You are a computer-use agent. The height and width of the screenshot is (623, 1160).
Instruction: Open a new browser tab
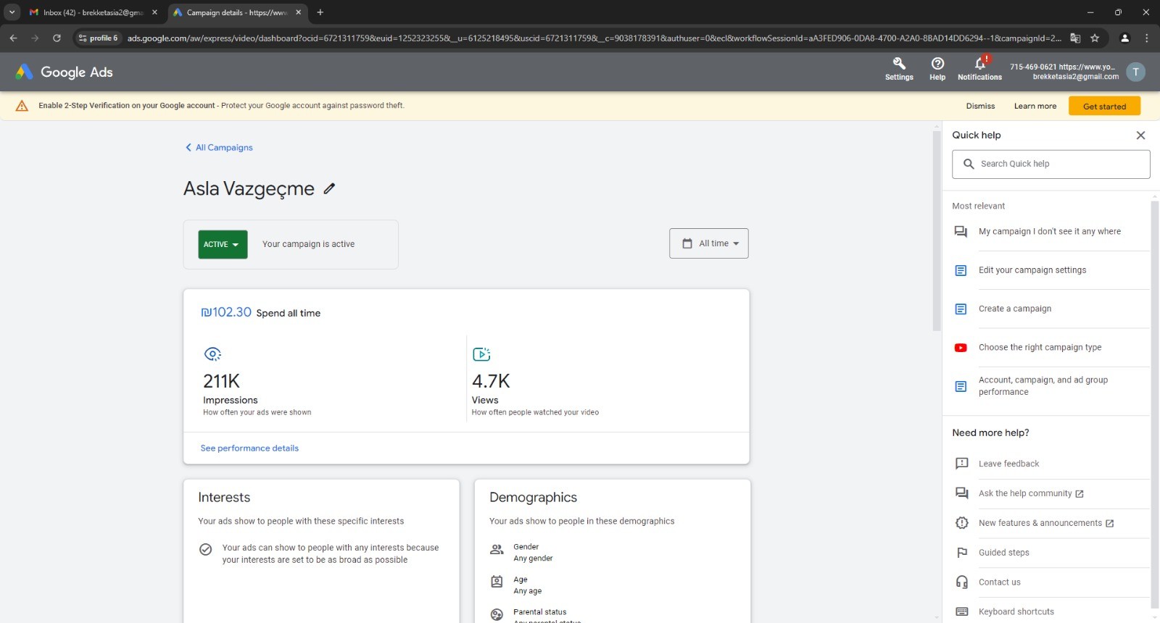(x=320, y=12)
